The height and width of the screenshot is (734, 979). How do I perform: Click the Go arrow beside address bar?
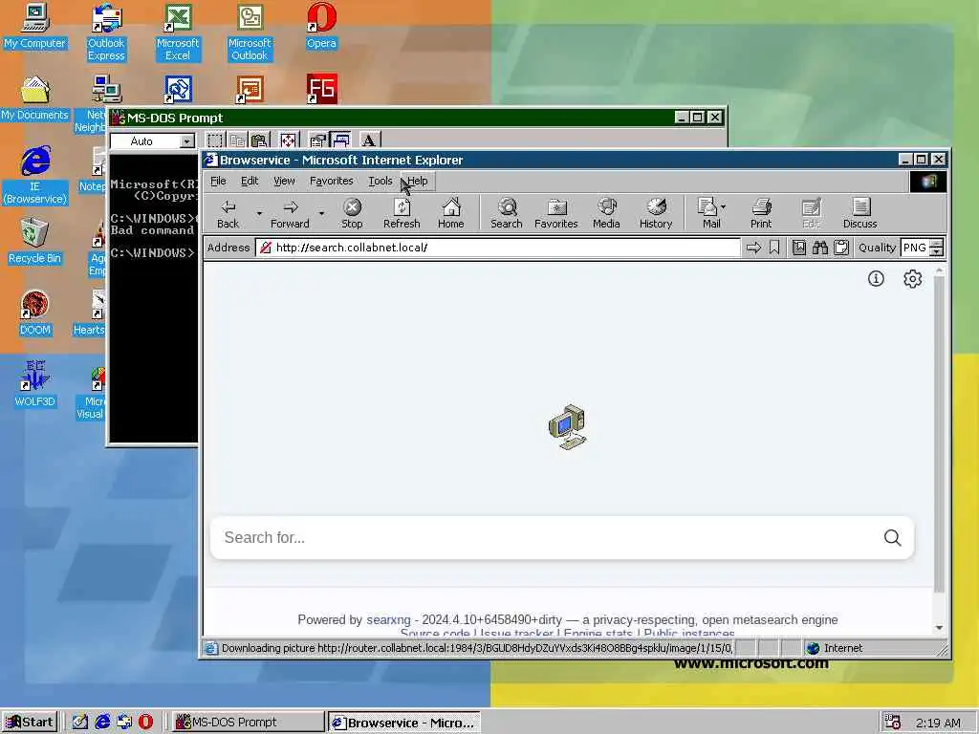tap(753, 248)
